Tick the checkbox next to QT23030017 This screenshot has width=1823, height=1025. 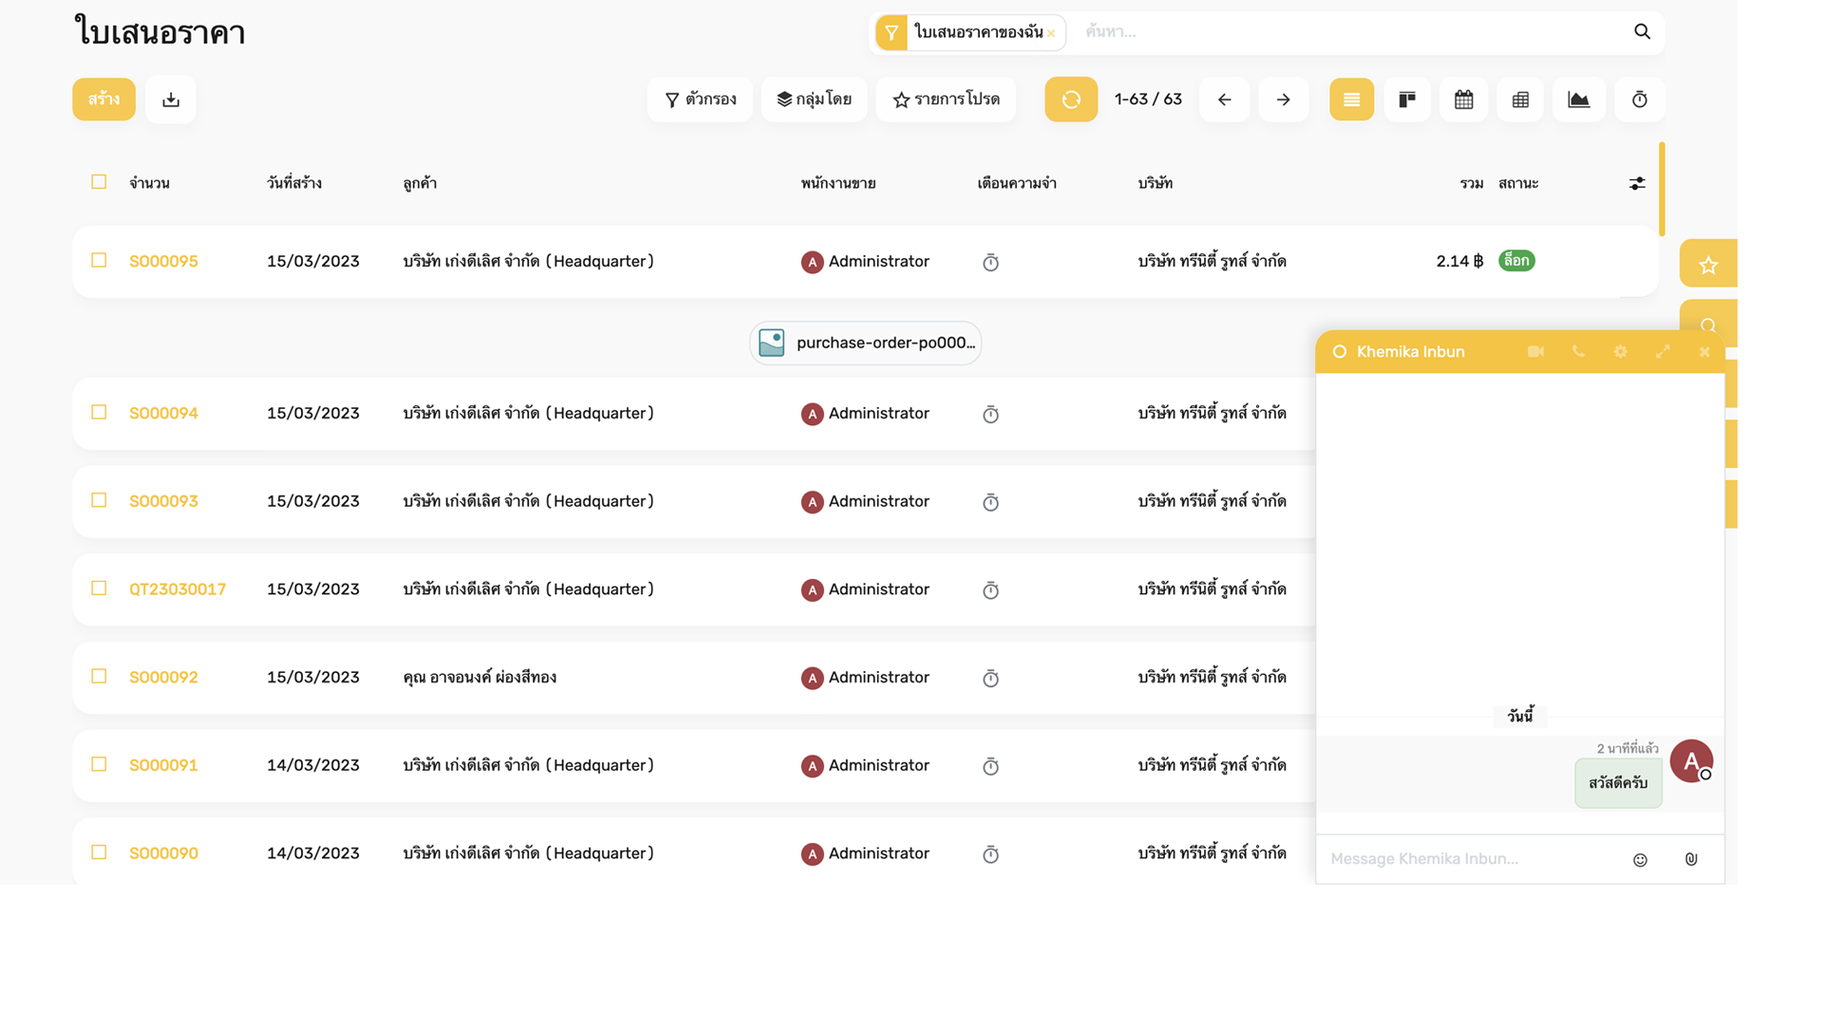(98, 587)
